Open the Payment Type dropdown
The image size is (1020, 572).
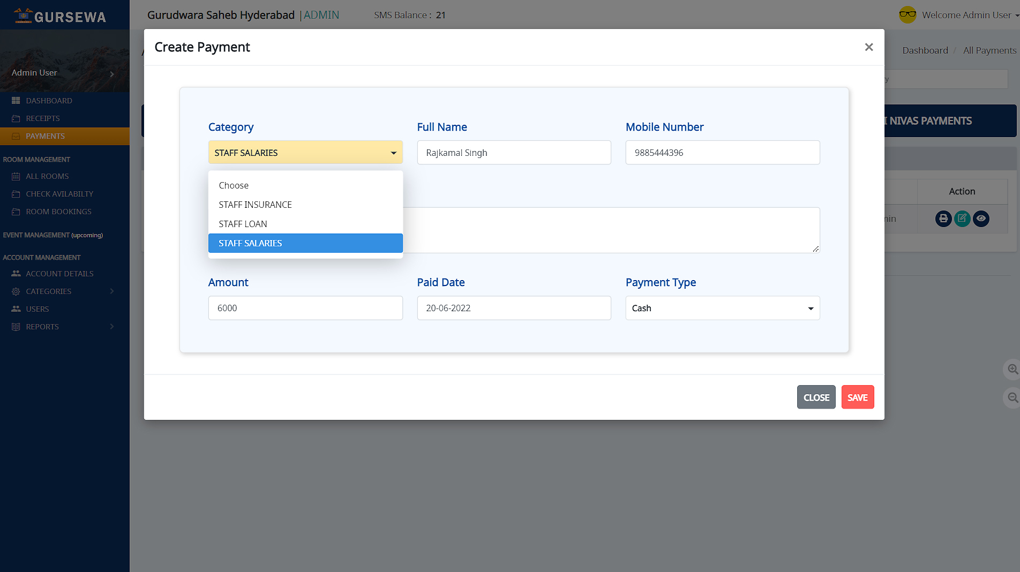click(722, 308)
